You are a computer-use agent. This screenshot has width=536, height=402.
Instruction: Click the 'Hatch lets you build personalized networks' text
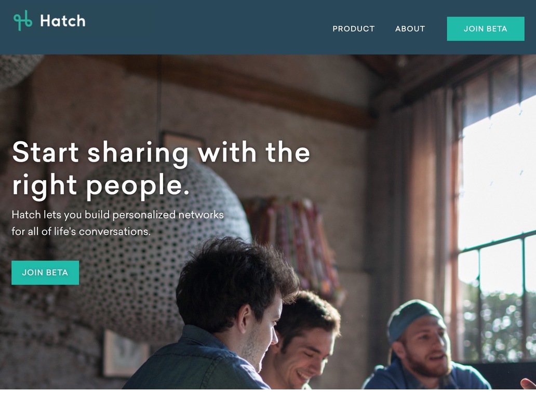117,215
